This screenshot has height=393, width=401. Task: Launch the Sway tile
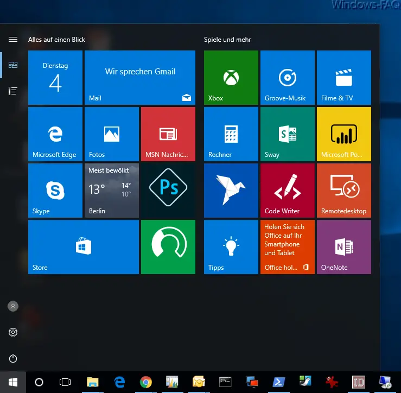(x=288, y=134)
